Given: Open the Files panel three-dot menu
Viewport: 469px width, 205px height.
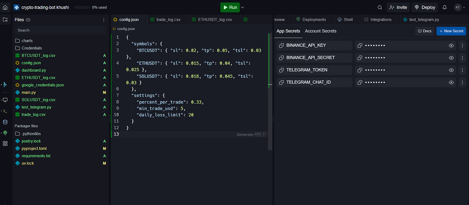Looking at the screenshot, I should pyautogui.click(x=104, y=20).
